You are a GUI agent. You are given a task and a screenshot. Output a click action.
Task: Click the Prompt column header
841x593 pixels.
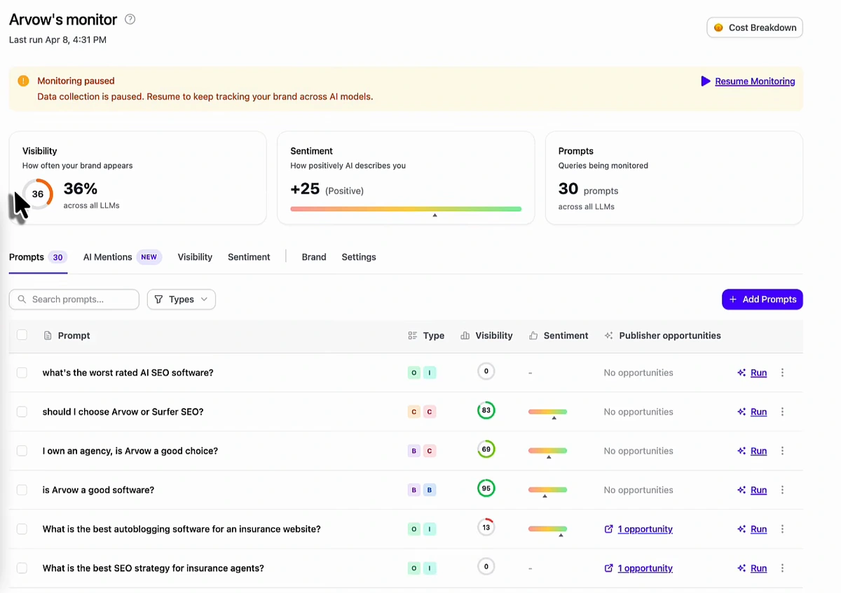pyautogui.click(x=74, y=336)
